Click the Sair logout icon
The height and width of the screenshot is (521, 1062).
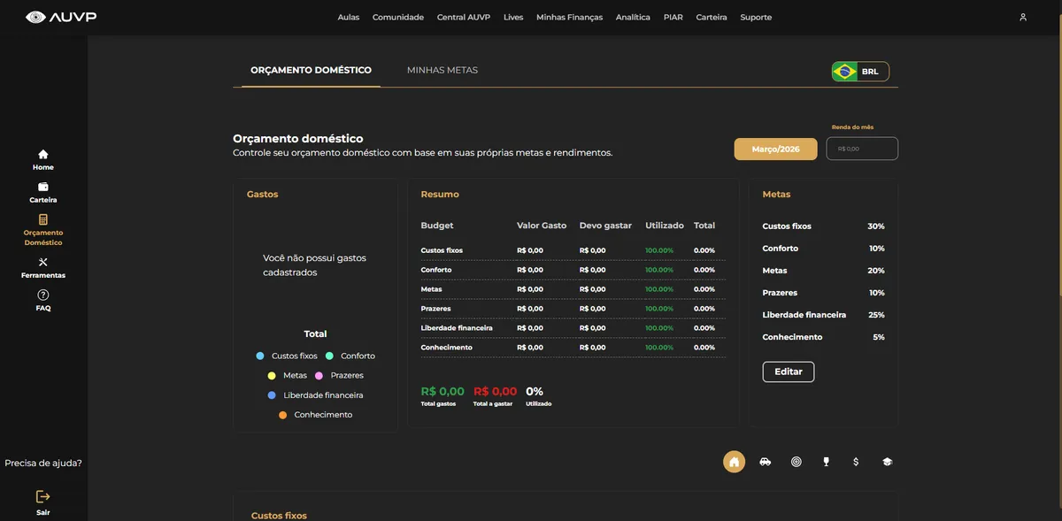coord(43,497)
